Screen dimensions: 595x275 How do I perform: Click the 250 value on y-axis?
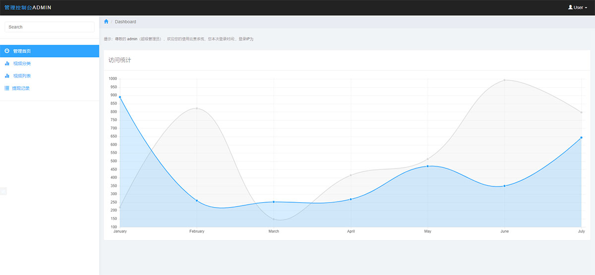[x=114, y=202]
